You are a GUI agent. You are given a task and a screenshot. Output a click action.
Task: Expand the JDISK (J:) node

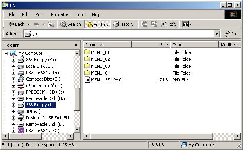[x=13, y=112]
